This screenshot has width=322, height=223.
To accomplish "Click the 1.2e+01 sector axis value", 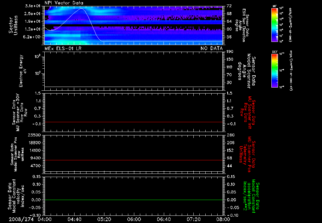I will [x=33, y=29].
